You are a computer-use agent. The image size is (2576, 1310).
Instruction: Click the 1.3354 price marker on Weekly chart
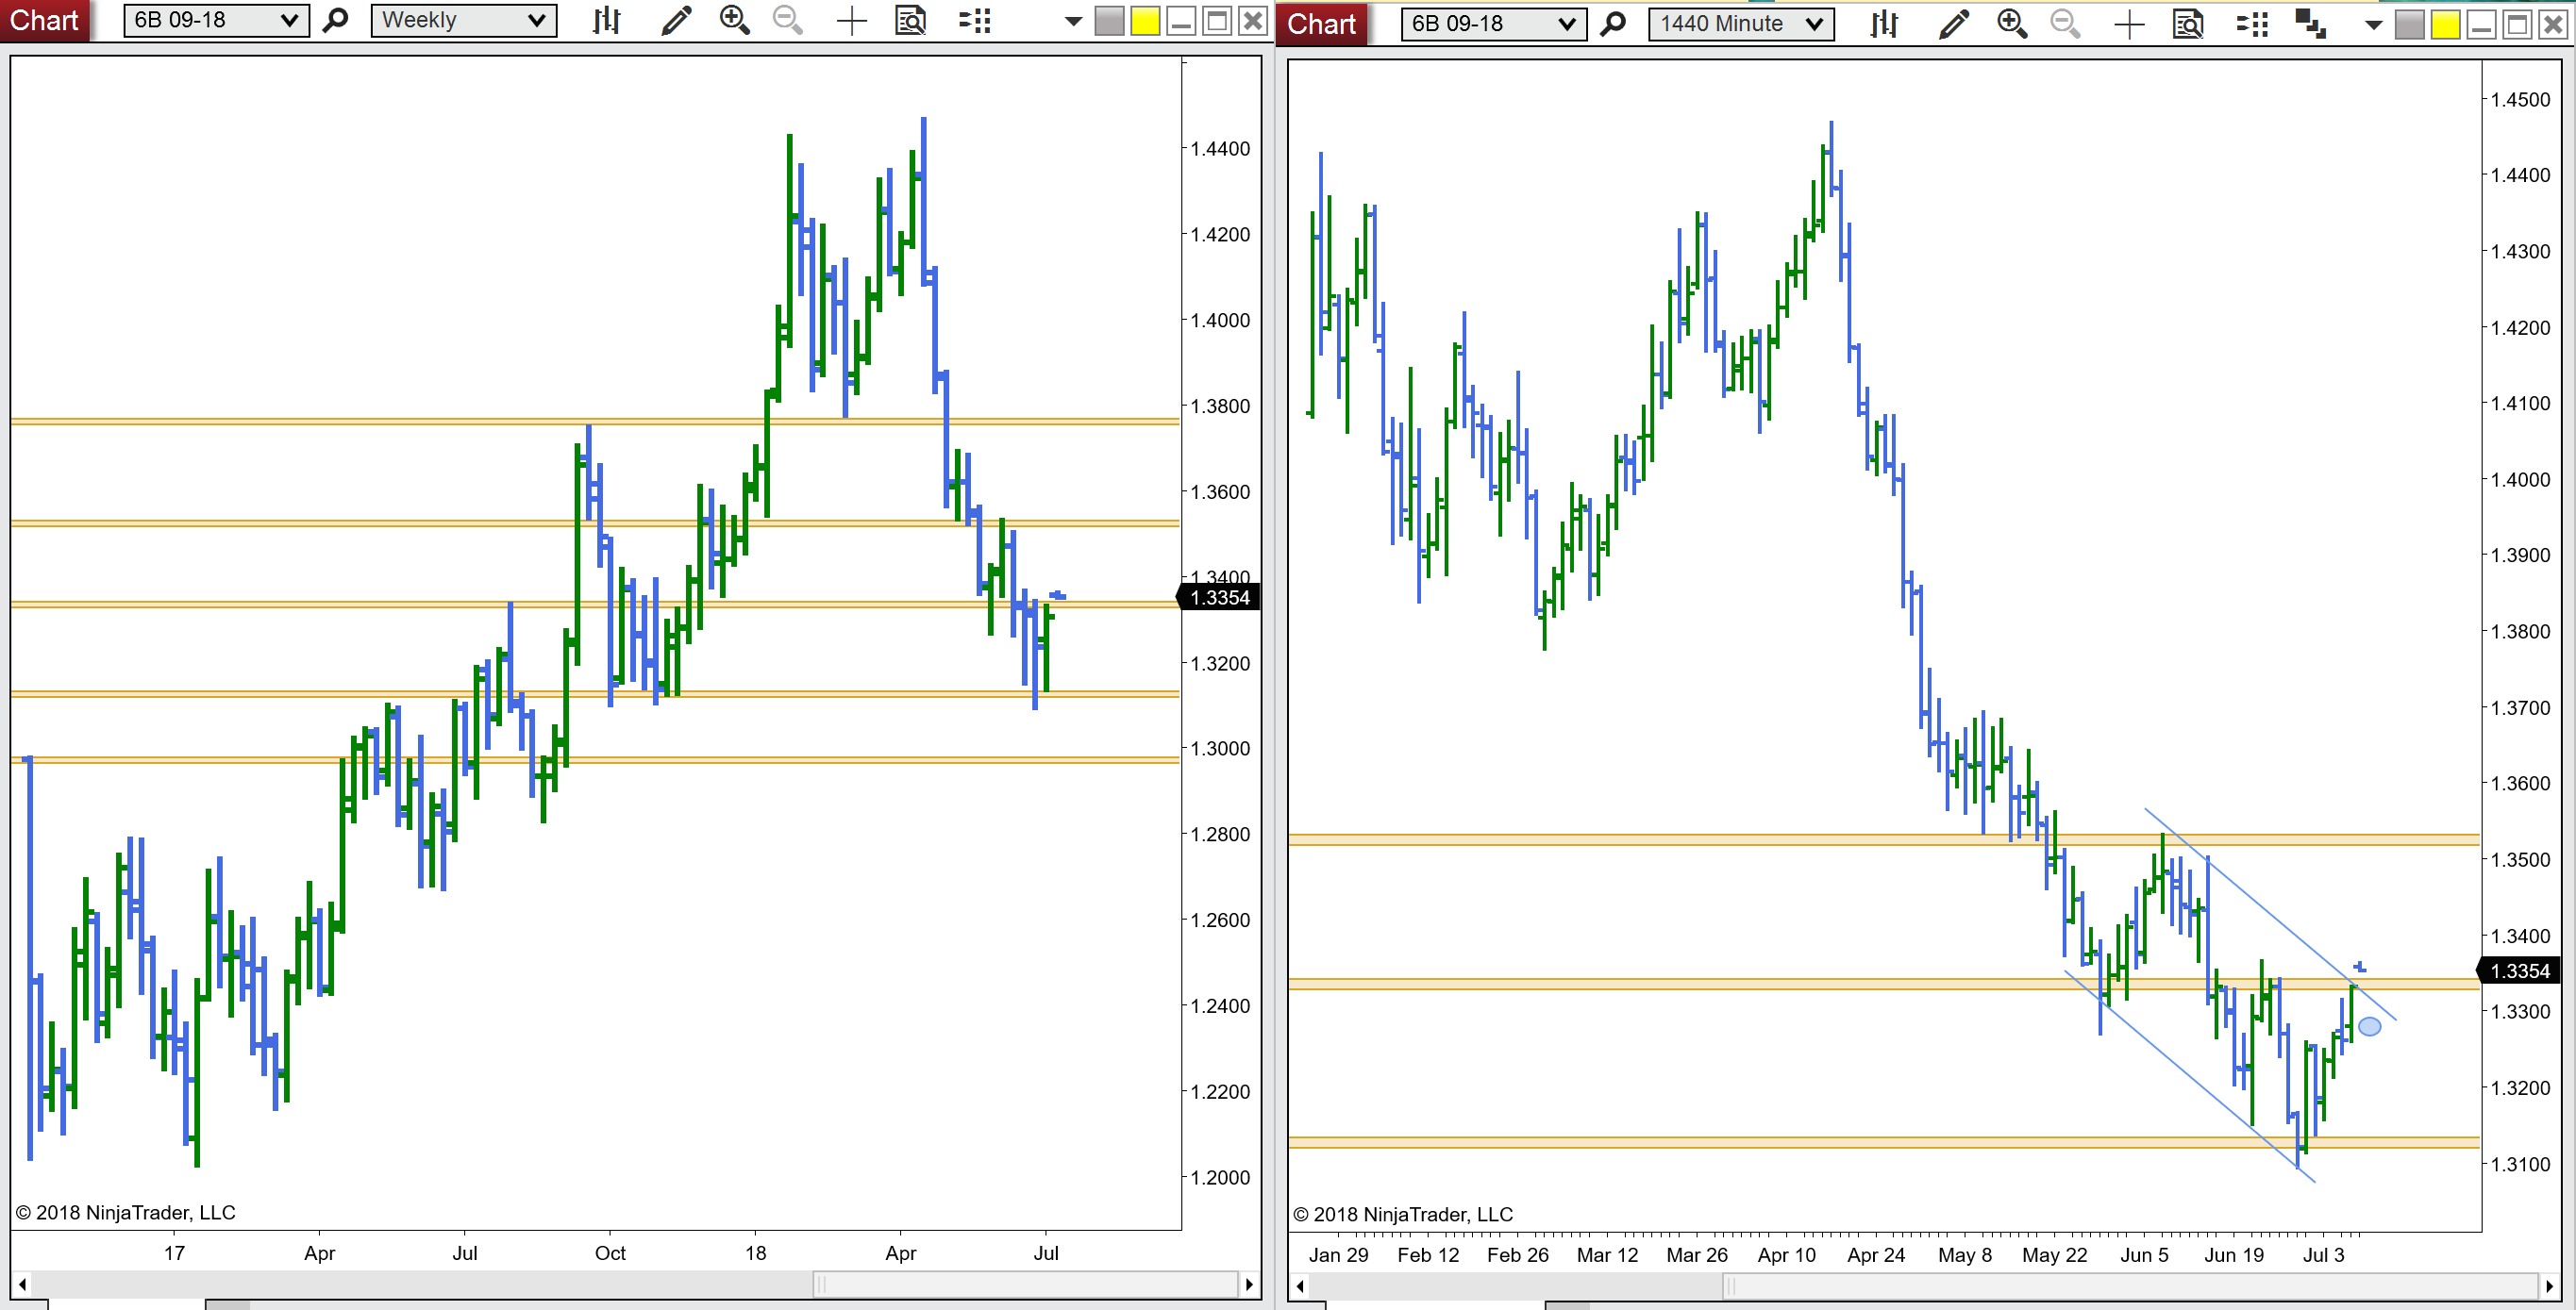[1220, 598]
